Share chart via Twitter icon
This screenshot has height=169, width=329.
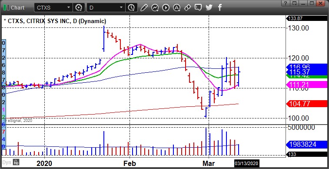tap(209, 8)
